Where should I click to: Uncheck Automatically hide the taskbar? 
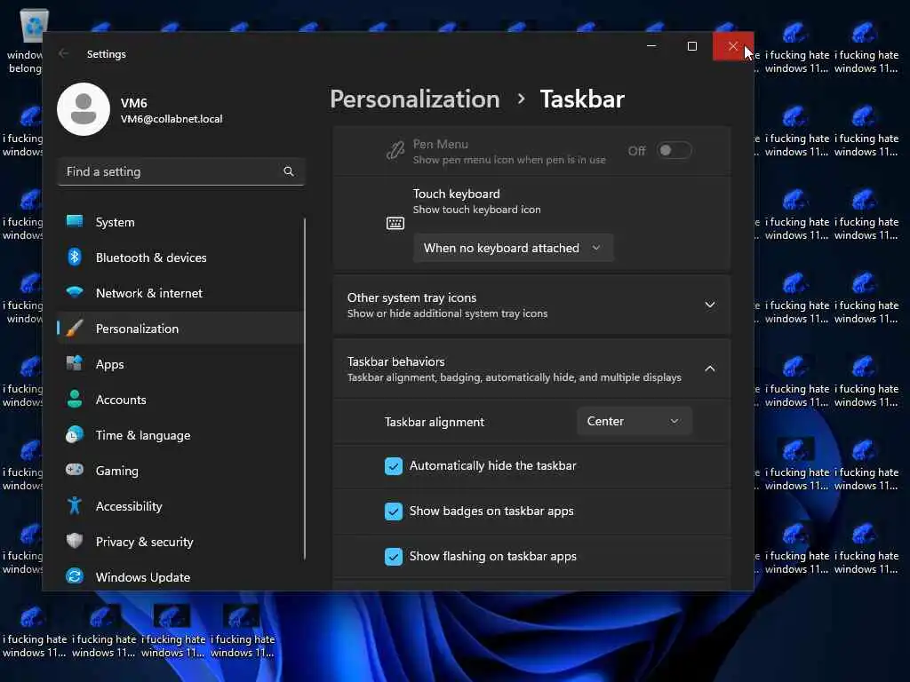394,465
